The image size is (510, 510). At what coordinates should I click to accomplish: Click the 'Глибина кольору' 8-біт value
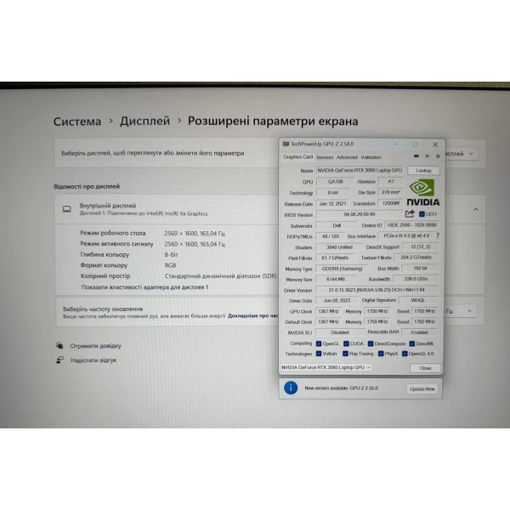(x=171, y=254)
